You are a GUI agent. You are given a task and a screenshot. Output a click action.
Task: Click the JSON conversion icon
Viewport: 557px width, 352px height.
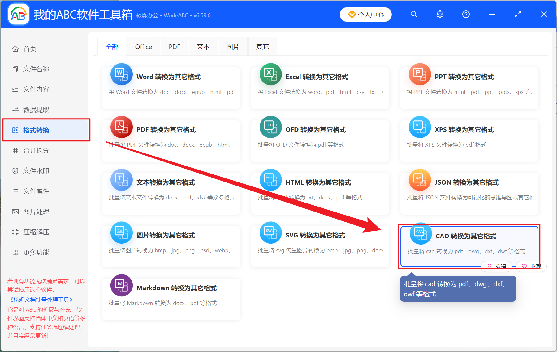420,180
